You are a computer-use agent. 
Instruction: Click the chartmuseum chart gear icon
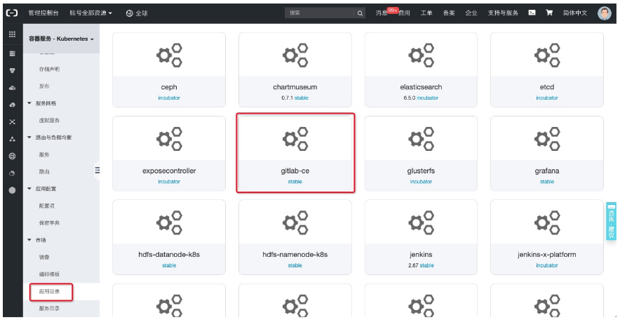point(295,55)
